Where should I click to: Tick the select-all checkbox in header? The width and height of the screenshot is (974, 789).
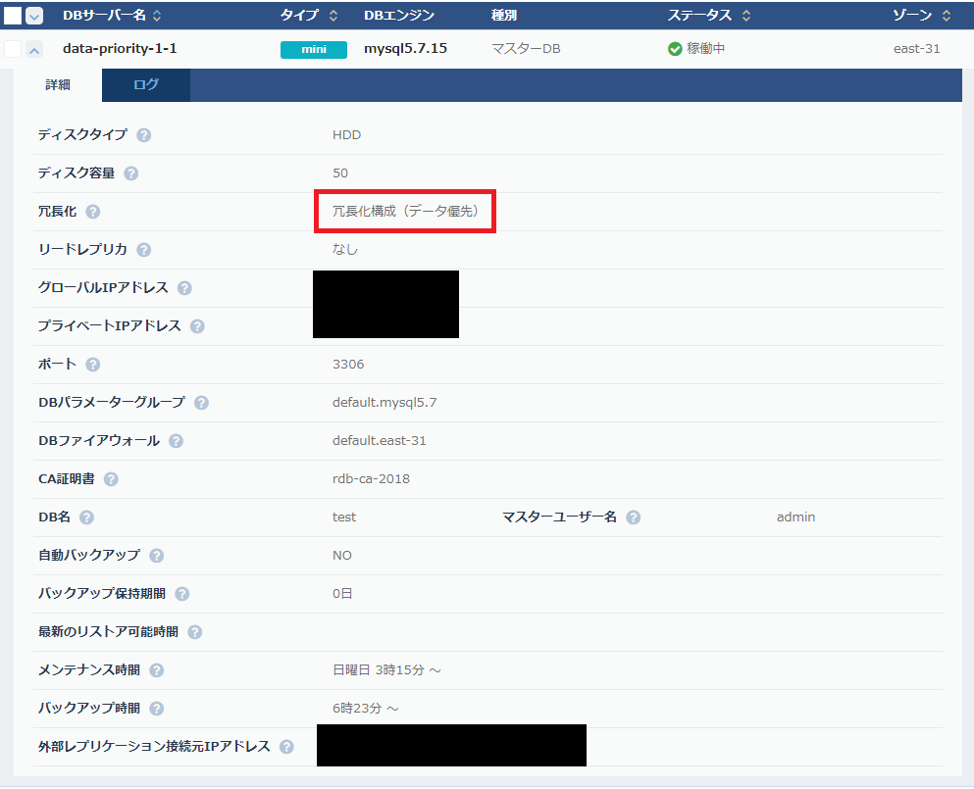coord(13,16)
